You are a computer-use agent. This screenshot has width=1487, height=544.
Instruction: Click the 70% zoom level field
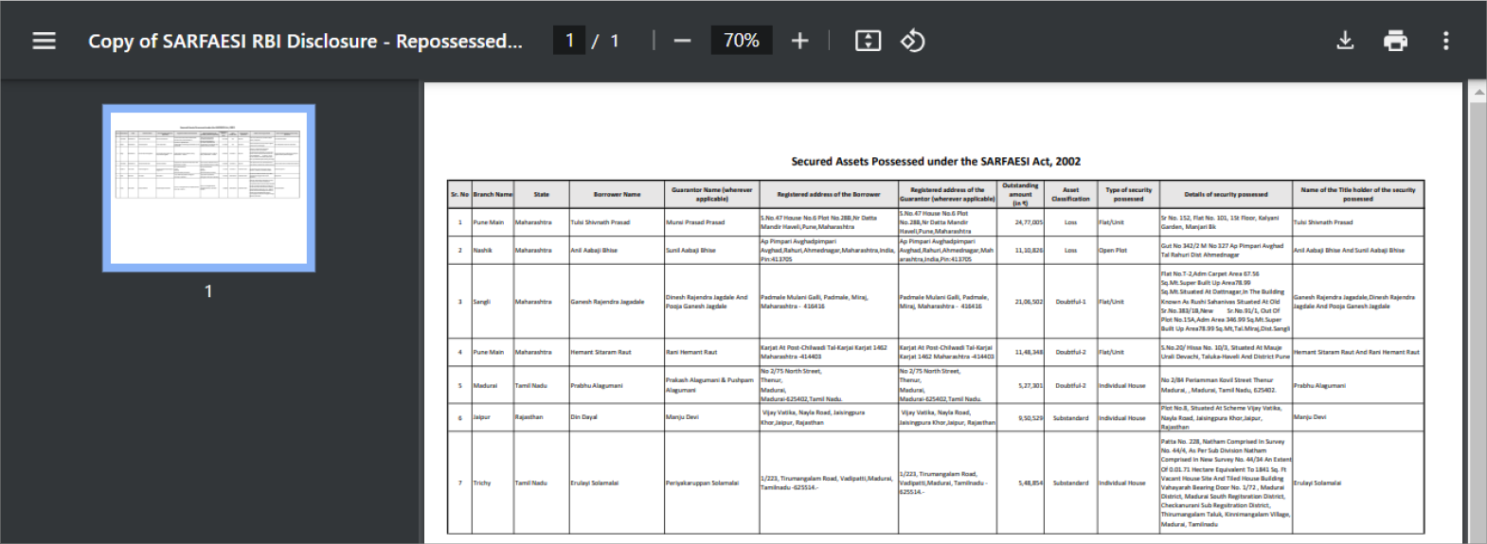pyautogui.click(x=742, y=41)
